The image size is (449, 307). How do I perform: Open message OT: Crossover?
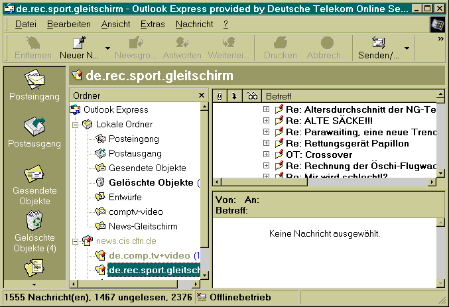click(319, 154)
